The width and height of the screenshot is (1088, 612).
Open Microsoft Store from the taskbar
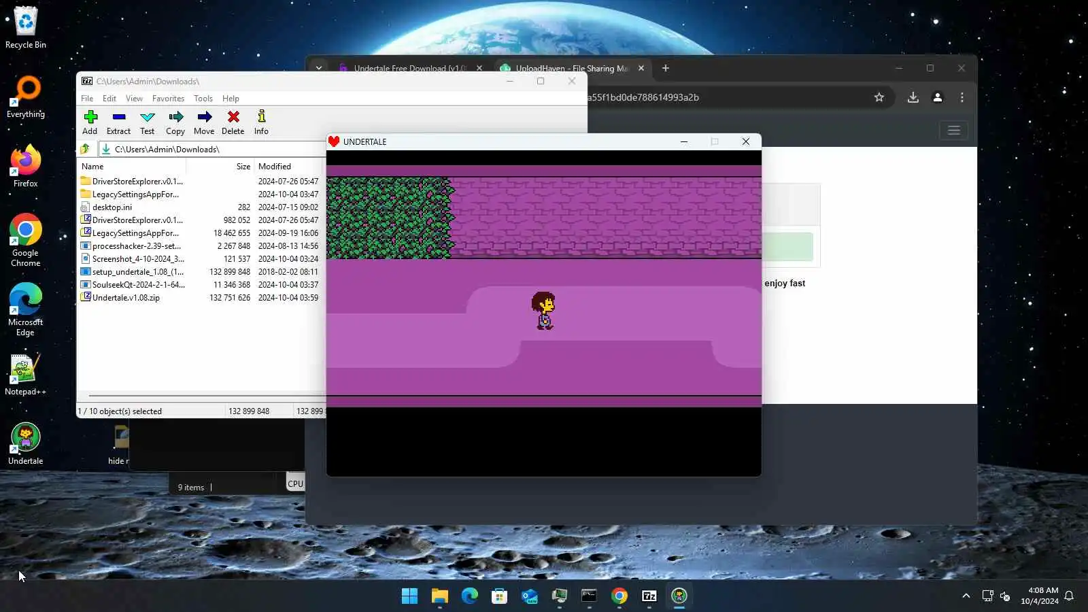[499, 596]
